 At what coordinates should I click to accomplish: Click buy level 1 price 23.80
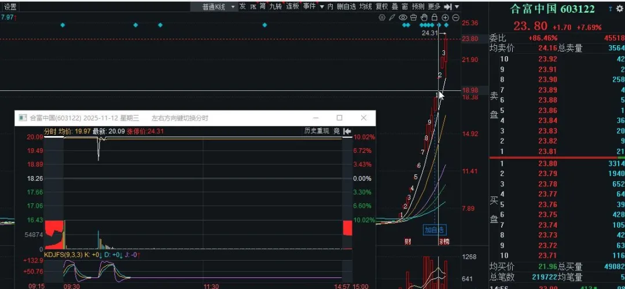(547, 164)
